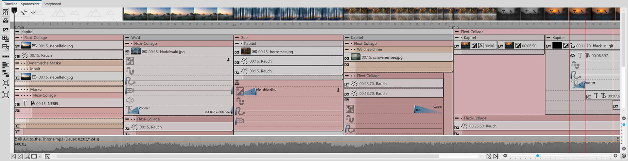Click the sound volume track icon in Wald chapter
This screenshot has height=161, width=628.
click(x=130, y=100)
